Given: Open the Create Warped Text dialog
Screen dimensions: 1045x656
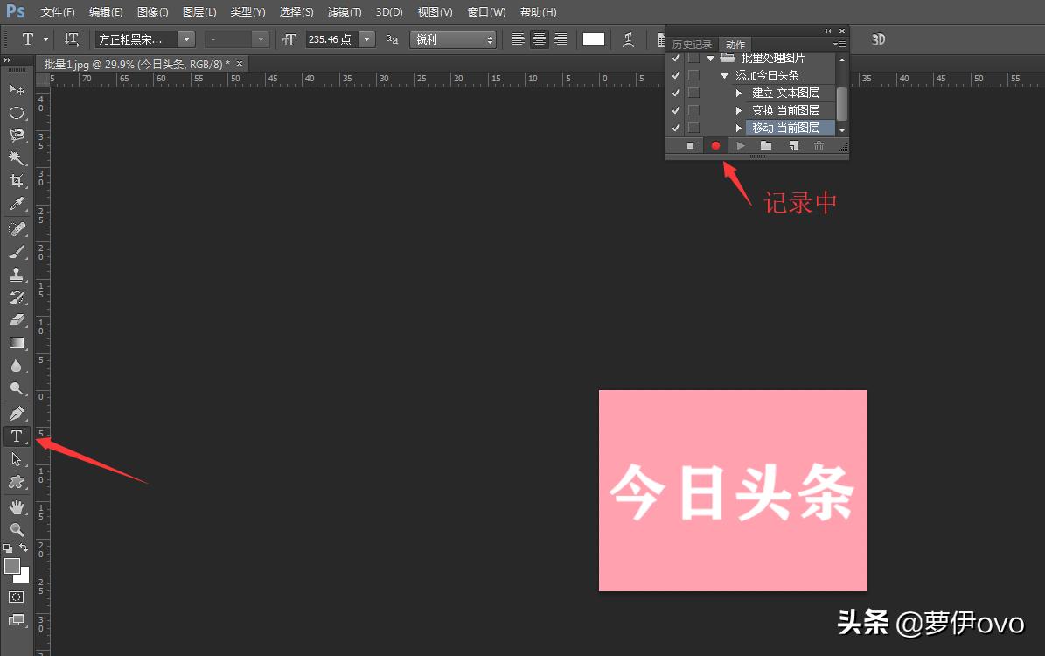Looking at the screenshot, I should [x=629, y=39].
